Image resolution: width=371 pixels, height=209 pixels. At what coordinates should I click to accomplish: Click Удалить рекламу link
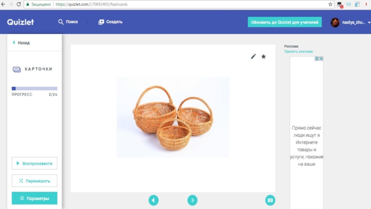point(298,52)
